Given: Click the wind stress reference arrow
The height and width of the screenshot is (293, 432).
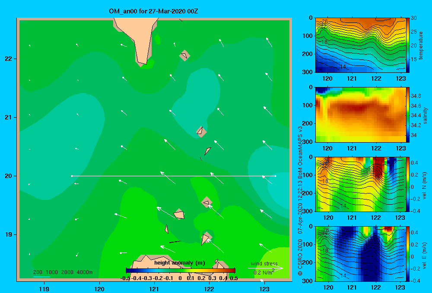Looking at the screenshot, I should pos(265,268).
